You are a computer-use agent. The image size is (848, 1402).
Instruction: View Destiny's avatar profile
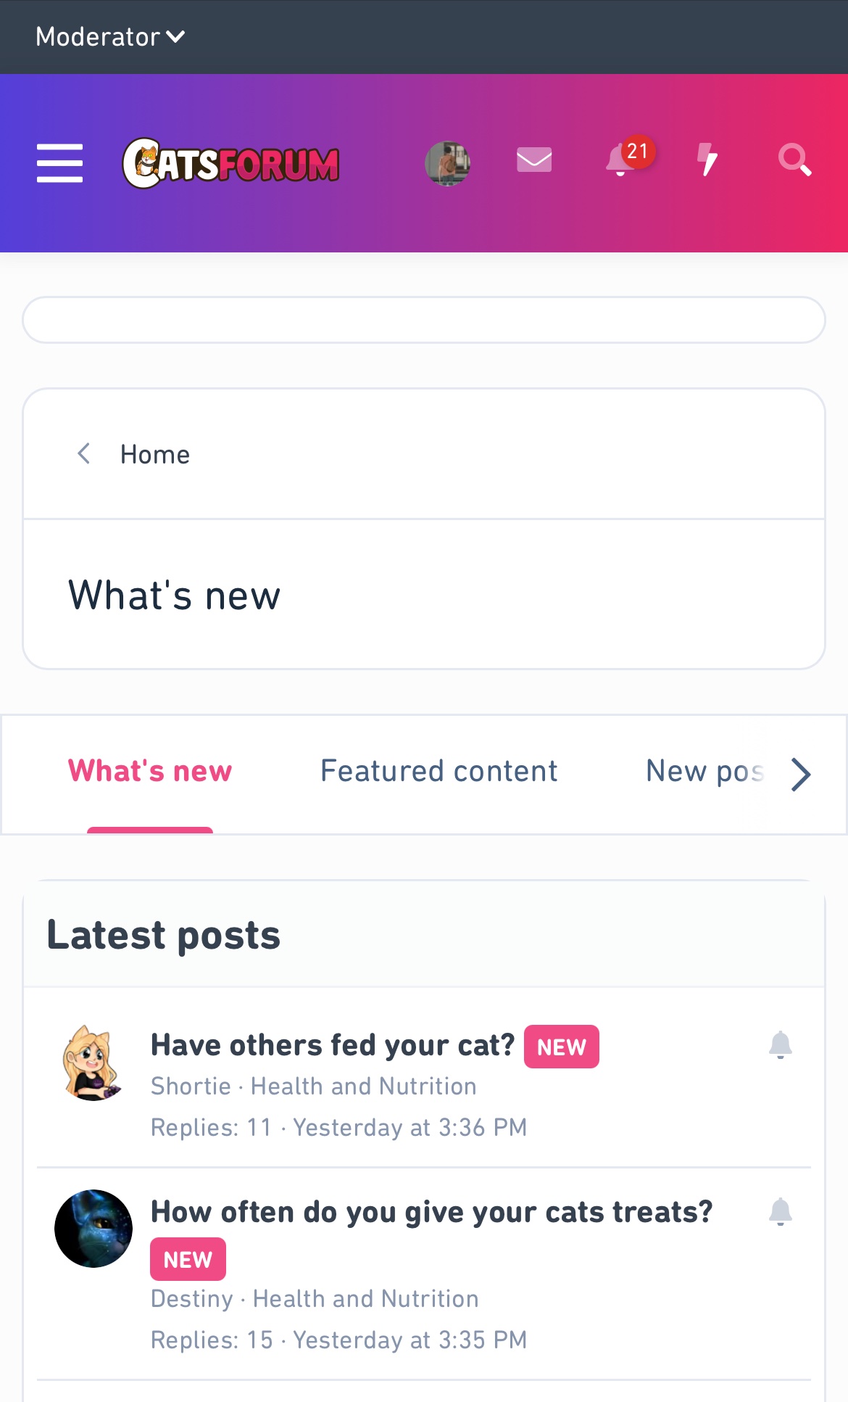[93, 1229]
